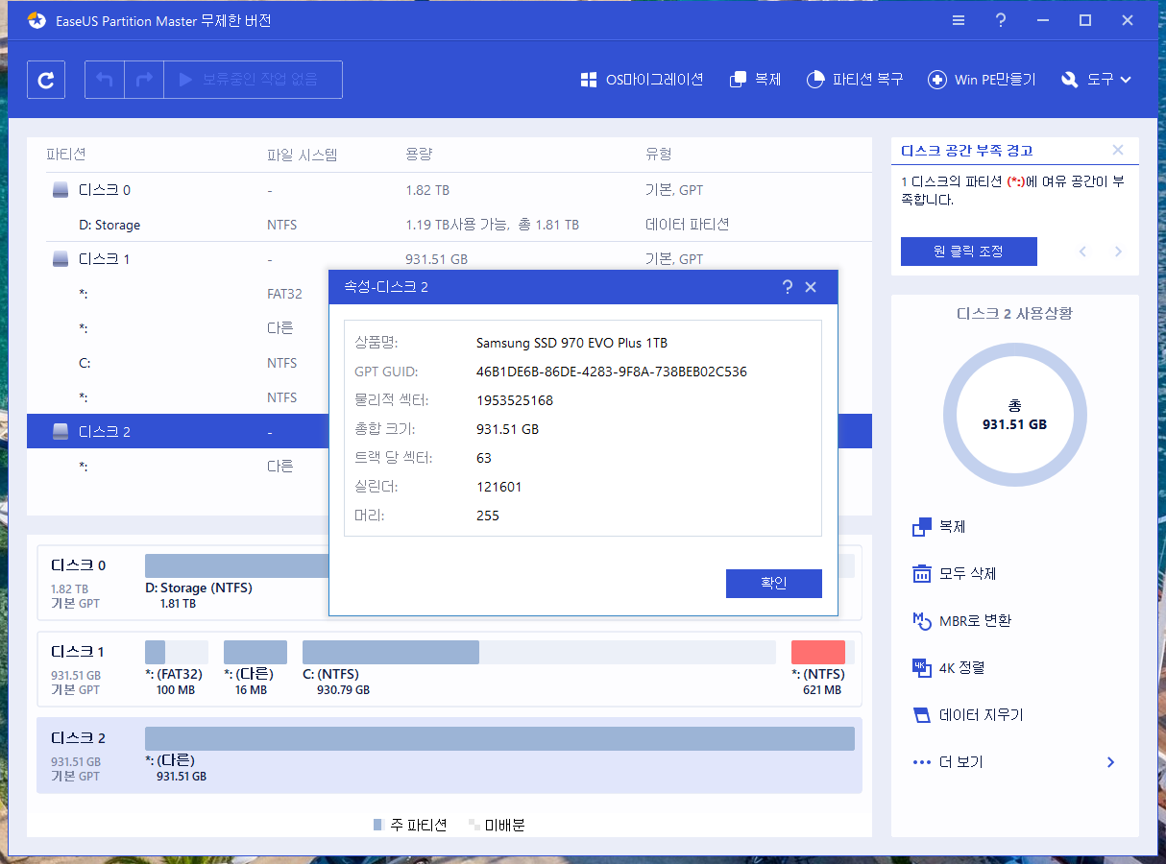
Task: Click 파일 시스템 column header
Action: point(302,155)
